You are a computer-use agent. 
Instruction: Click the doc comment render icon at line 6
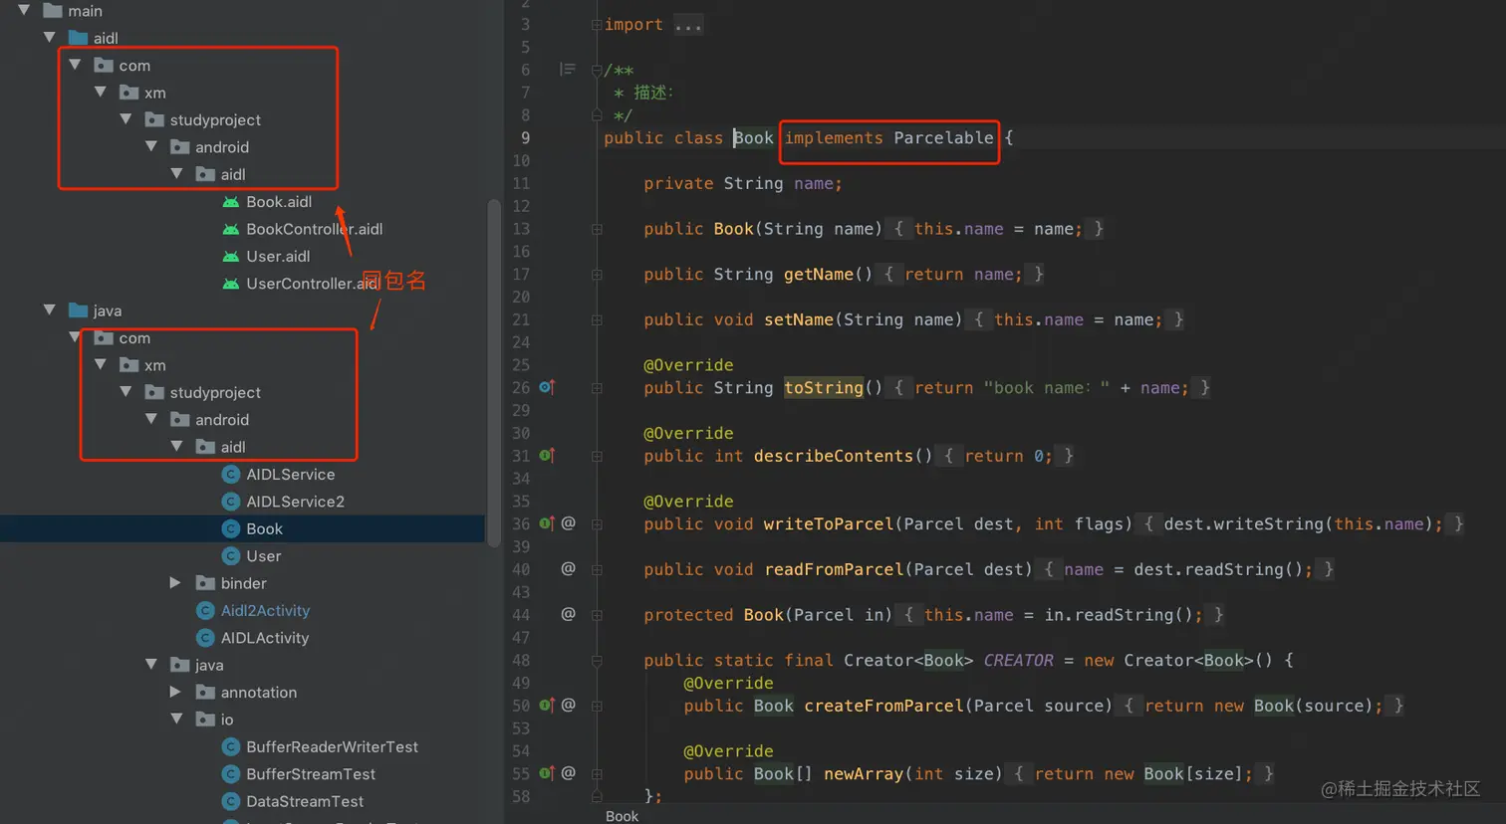click(568, 69)
